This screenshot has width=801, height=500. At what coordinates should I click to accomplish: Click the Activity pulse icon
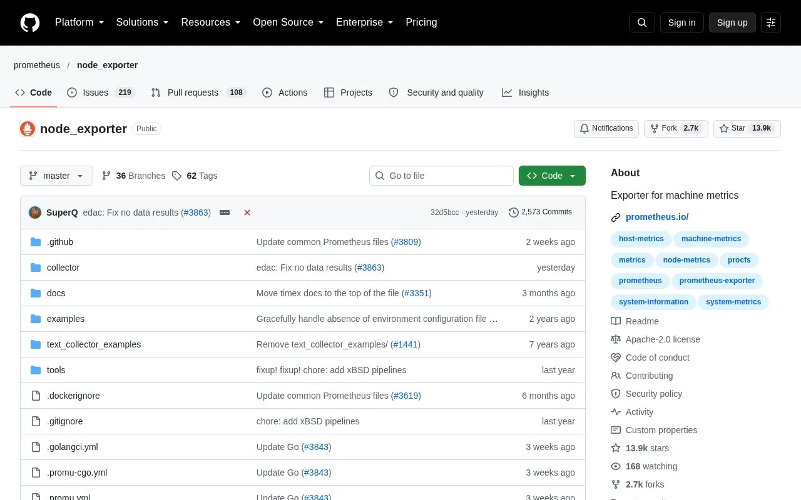(616, 412)
